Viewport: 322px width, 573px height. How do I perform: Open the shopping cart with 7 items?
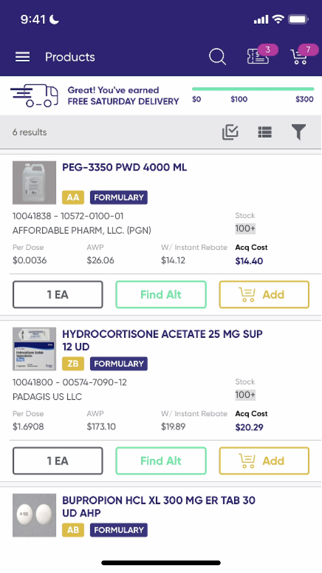(299, 57)
